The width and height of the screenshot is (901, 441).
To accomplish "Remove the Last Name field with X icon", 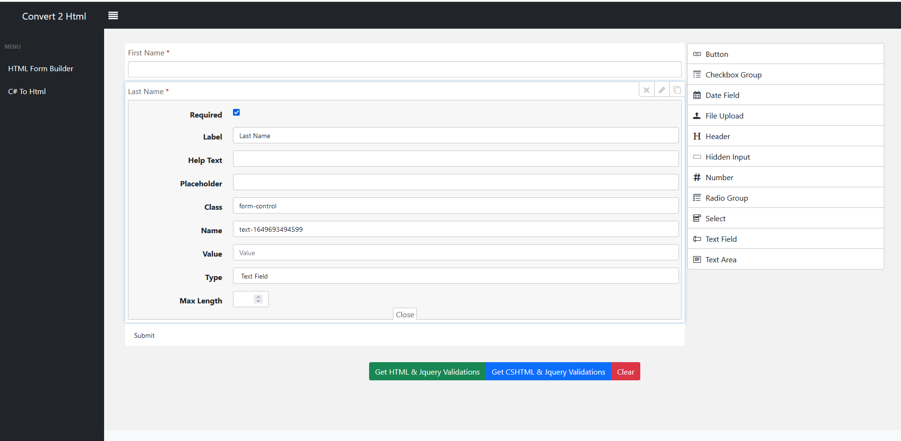I will tap(647, 90).
